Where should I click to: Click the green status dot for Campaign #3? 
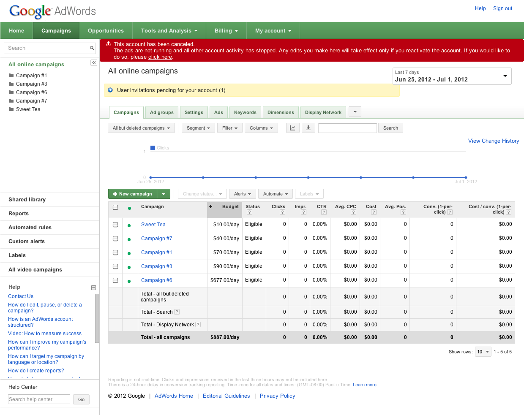[129, 267]
